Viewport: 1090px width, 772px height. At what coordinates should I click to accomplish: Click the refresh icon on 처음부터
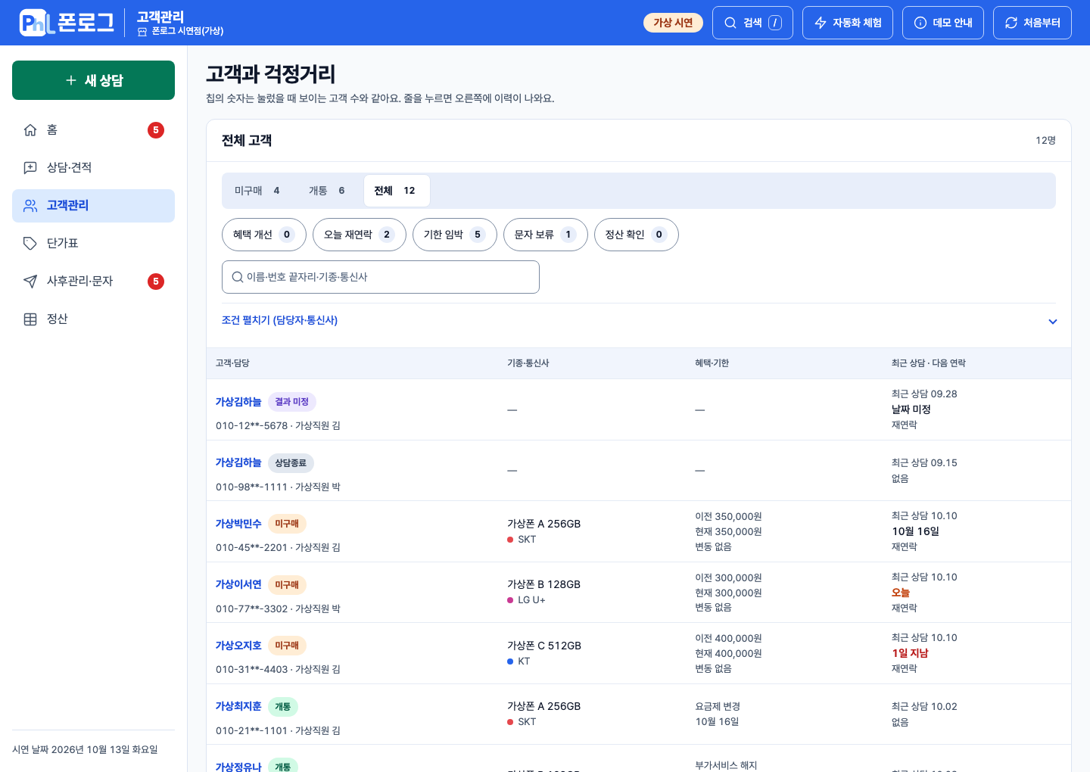[x=1011, y=23]
